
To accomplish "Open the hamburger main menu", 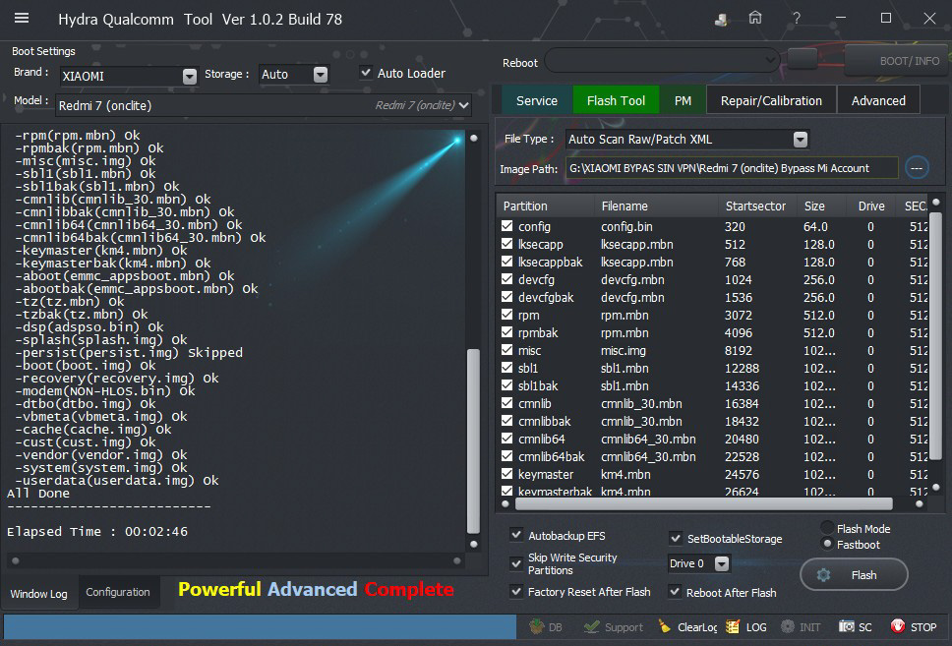I will [x=22, y=19].
